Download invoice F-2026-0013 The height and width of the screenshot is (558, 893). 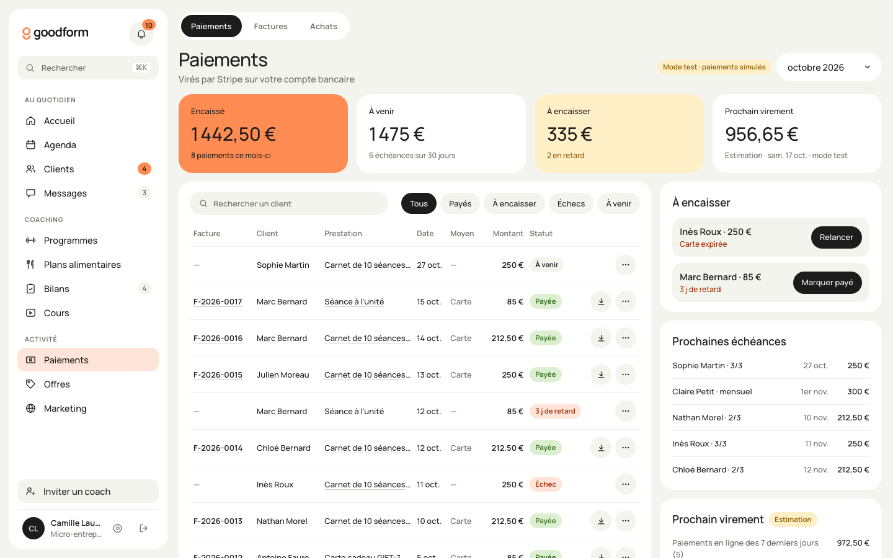pyautogui.click(x=601, y=521)
